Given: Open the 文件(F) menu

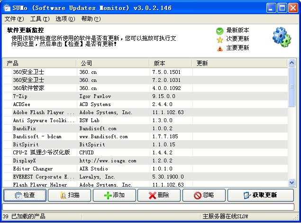Looking at the screenshot, I should pyautogui.click(x=14, y=19).
